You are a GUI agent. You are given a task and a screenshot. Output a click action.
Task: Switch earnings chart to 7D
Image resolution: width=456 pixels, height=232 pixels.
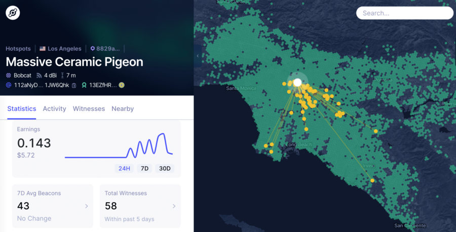(144, 169)
